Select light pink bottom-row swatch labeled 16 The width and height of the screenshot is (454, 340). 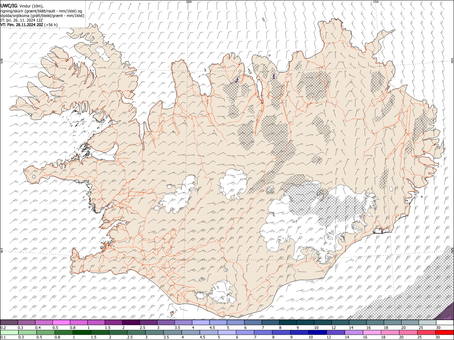click(372, 332)
